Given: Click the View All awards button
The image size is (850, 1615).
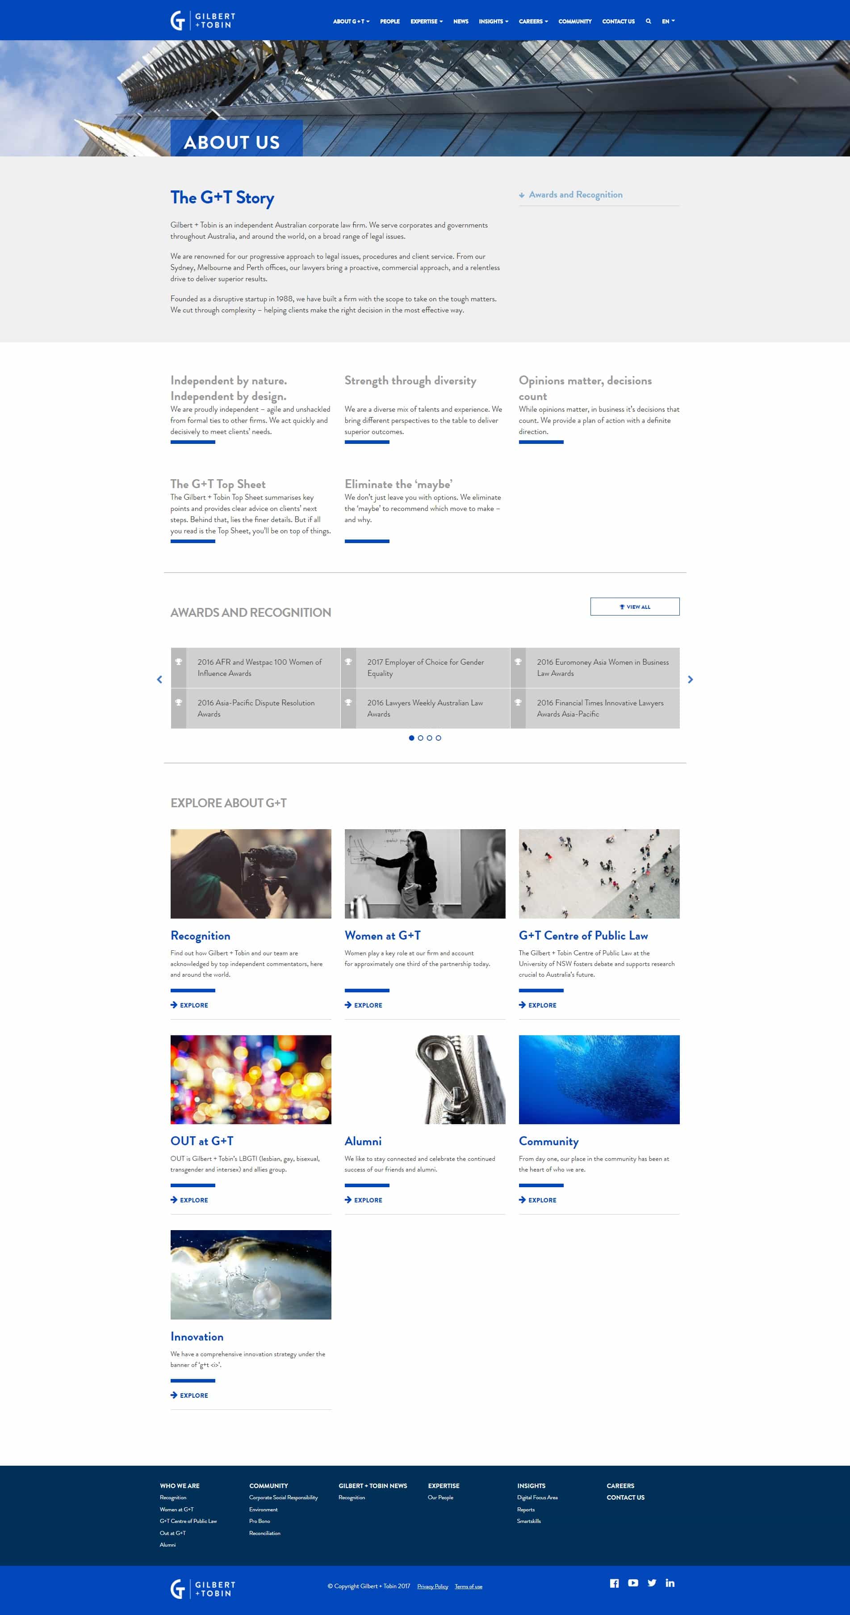Looking at the screenshot, I should (x=635, y=606).
